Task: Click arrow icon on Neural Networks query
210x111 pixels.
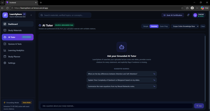Action: pyautogui.click(x=154, y=86)
